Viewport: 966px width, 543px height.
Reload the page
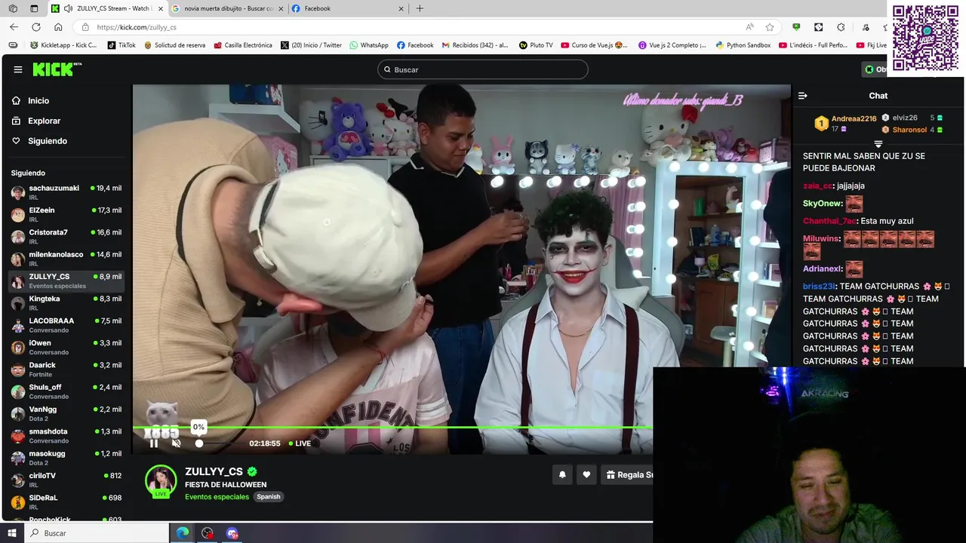click(35, 27)
